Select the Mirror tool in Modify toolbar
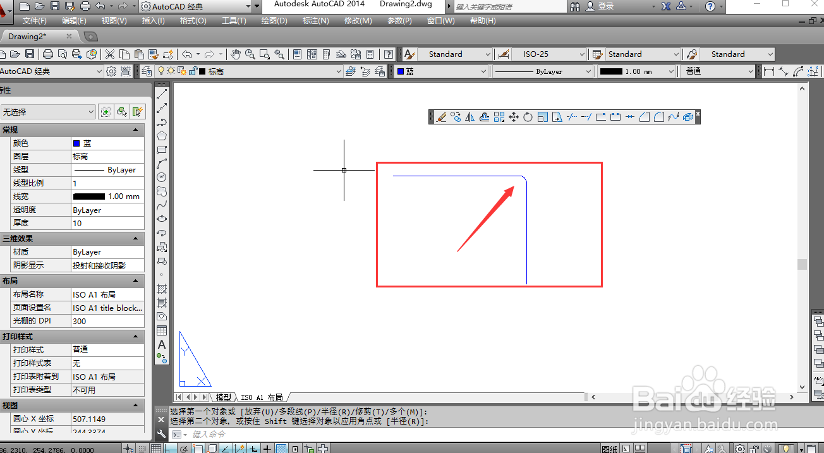This screenshot has width=824, height=453. click(x=470, y=117)
